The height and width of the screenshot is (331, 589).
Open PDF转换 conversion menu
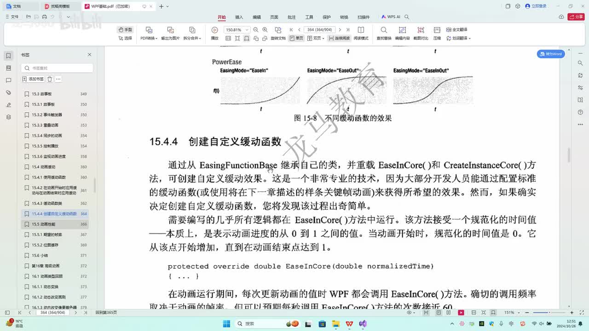point(149,34)
